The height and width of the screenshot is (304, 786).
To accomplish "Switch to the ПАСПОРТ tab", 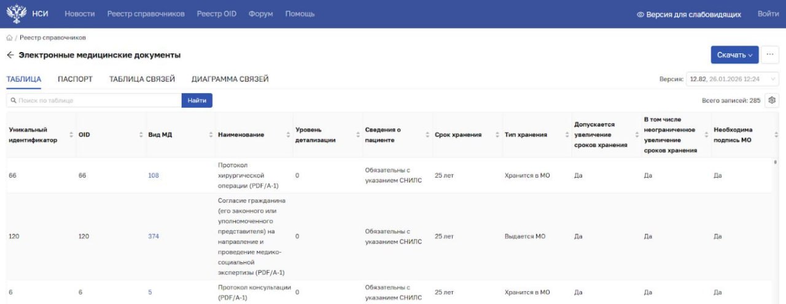I will point(75,79).
